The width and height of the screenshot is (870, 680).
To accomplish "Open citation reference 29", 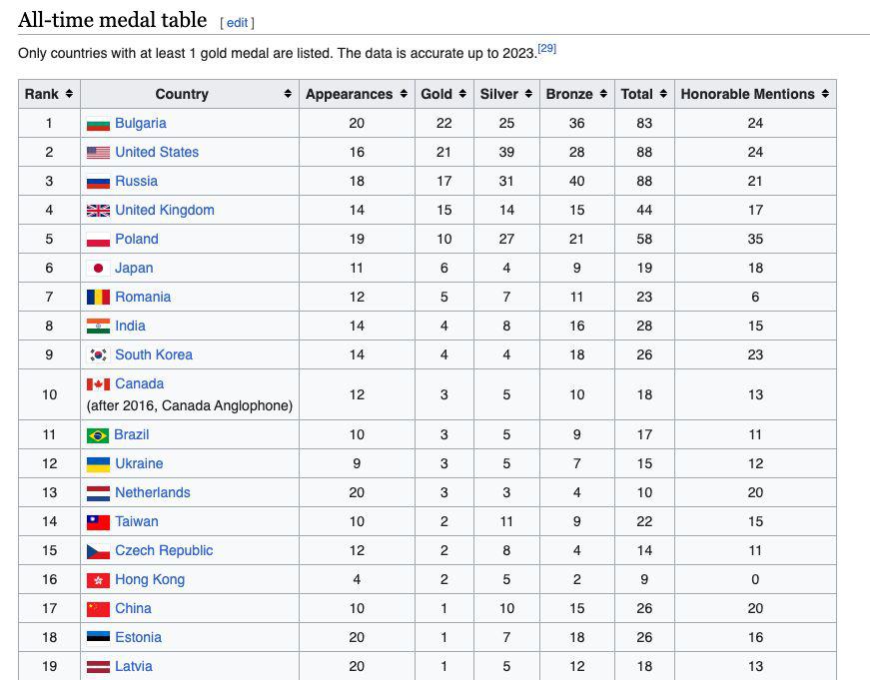I will (546, 48).
